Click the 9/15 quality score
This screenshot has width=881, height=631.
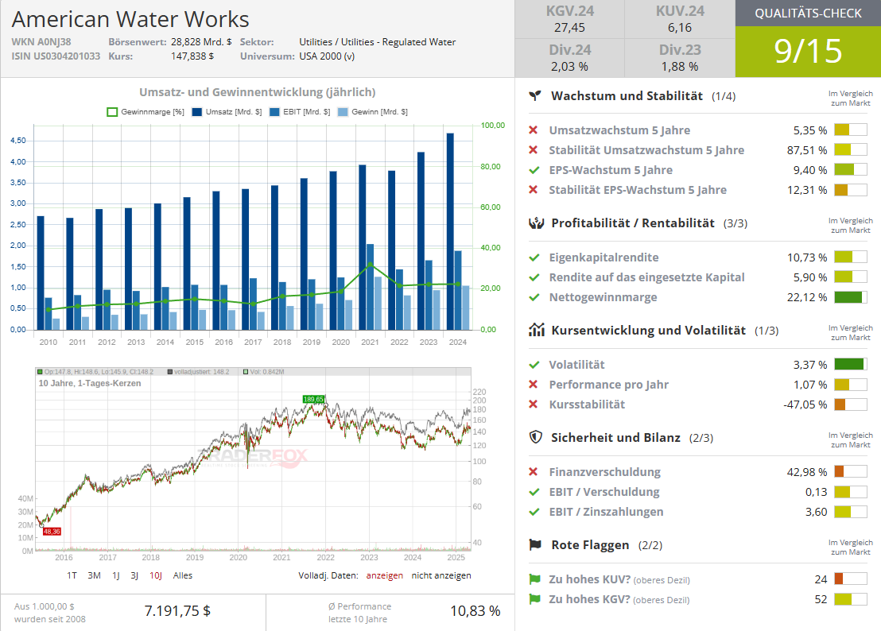pos(808,51)
